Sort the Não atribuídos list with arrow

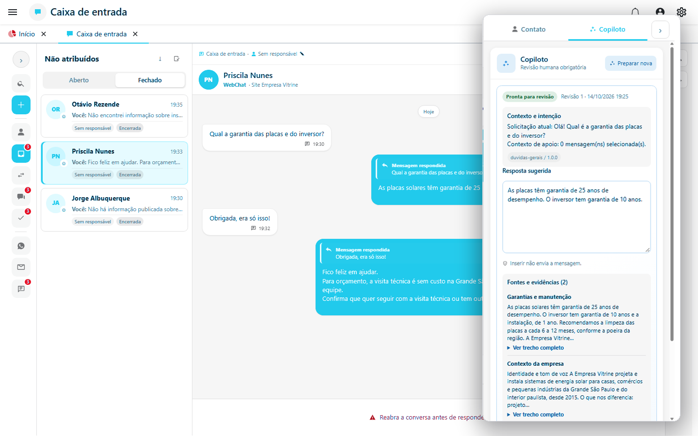click(160, 59)
